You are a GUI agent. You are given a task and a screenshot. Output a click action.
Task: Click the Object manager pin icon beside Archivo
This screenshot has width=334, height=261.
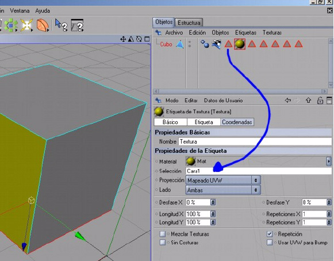158,32
